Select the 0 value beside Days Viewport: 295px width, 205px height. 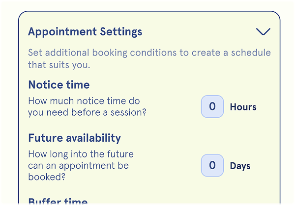pyautogui.click(x=212, y=165)
